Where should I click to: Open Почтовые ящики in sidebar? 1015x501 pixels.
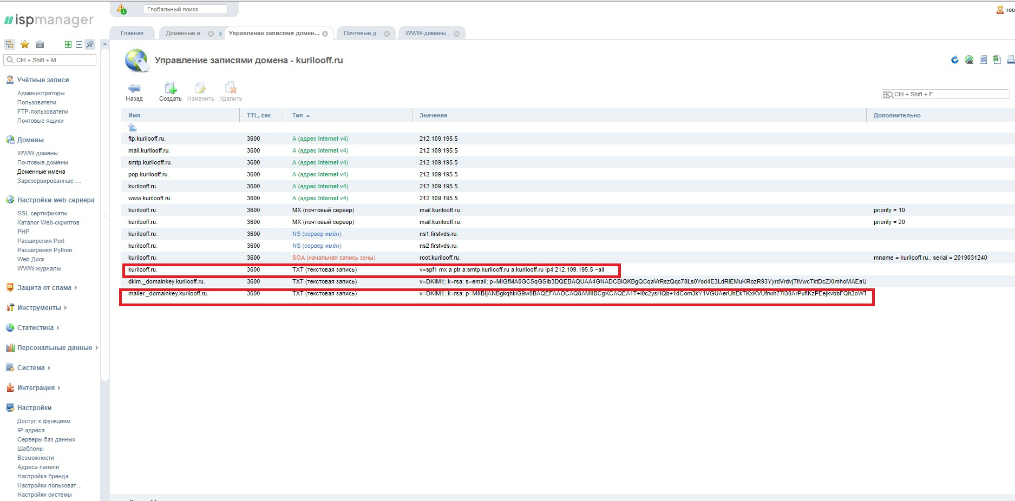[40, 121]
